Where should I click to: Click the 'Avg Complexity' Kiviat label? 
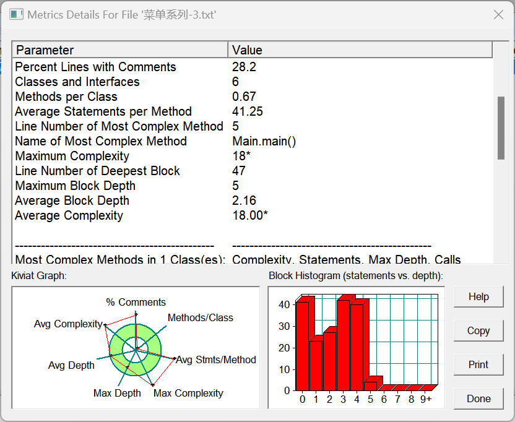(68, 324)
